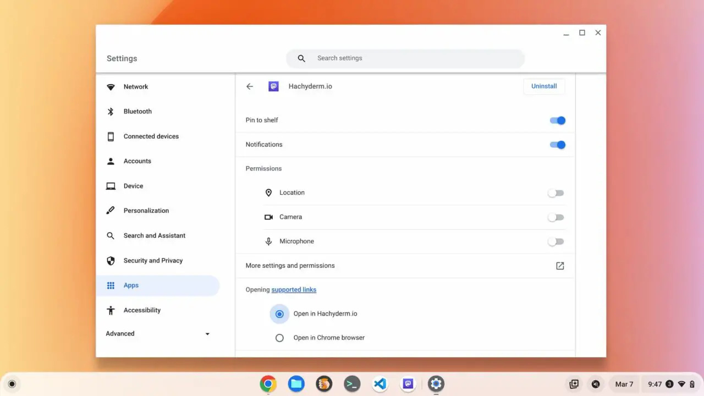
Task: Enable the Location permission toggle
Action: [x=555, y=193]
